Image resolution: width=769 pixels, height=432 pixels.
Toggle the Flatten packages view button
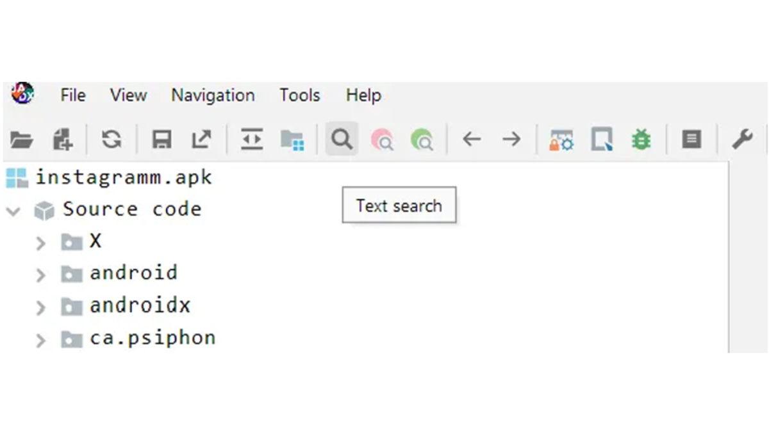[x=292, y=139]
